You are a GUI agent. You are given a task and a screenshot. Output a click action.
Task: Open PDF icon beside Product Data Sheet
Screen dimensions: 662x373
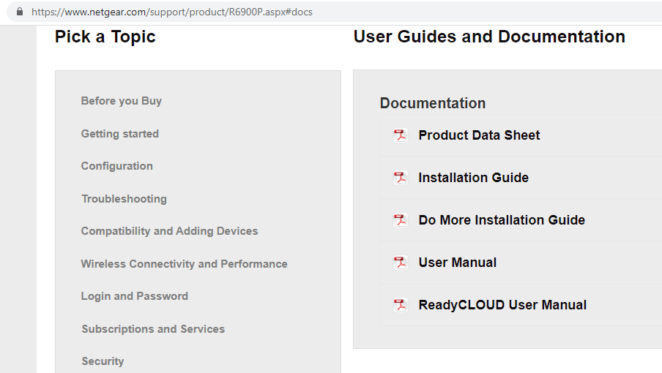pos(401,135)
